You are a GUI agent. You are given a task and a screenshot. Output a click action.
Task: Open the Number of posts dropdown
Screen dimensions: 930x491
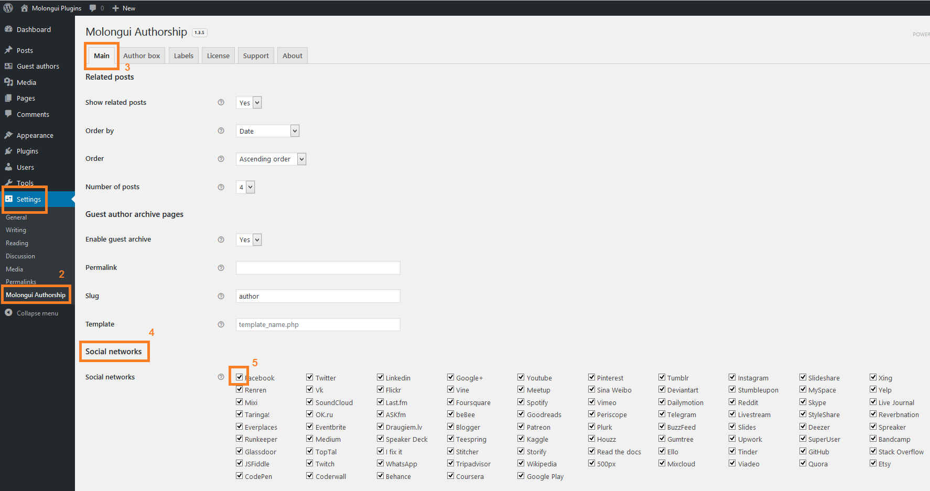tap(245, 187)
